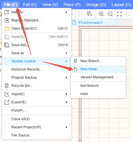Viewport: 133px width, 142px height.
Task: Click the Recycle Bin trash icon
Action: tap(7, 86)
